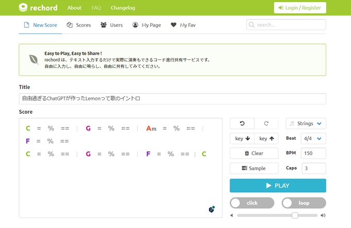Transpose key down

(x=242, y=139)
